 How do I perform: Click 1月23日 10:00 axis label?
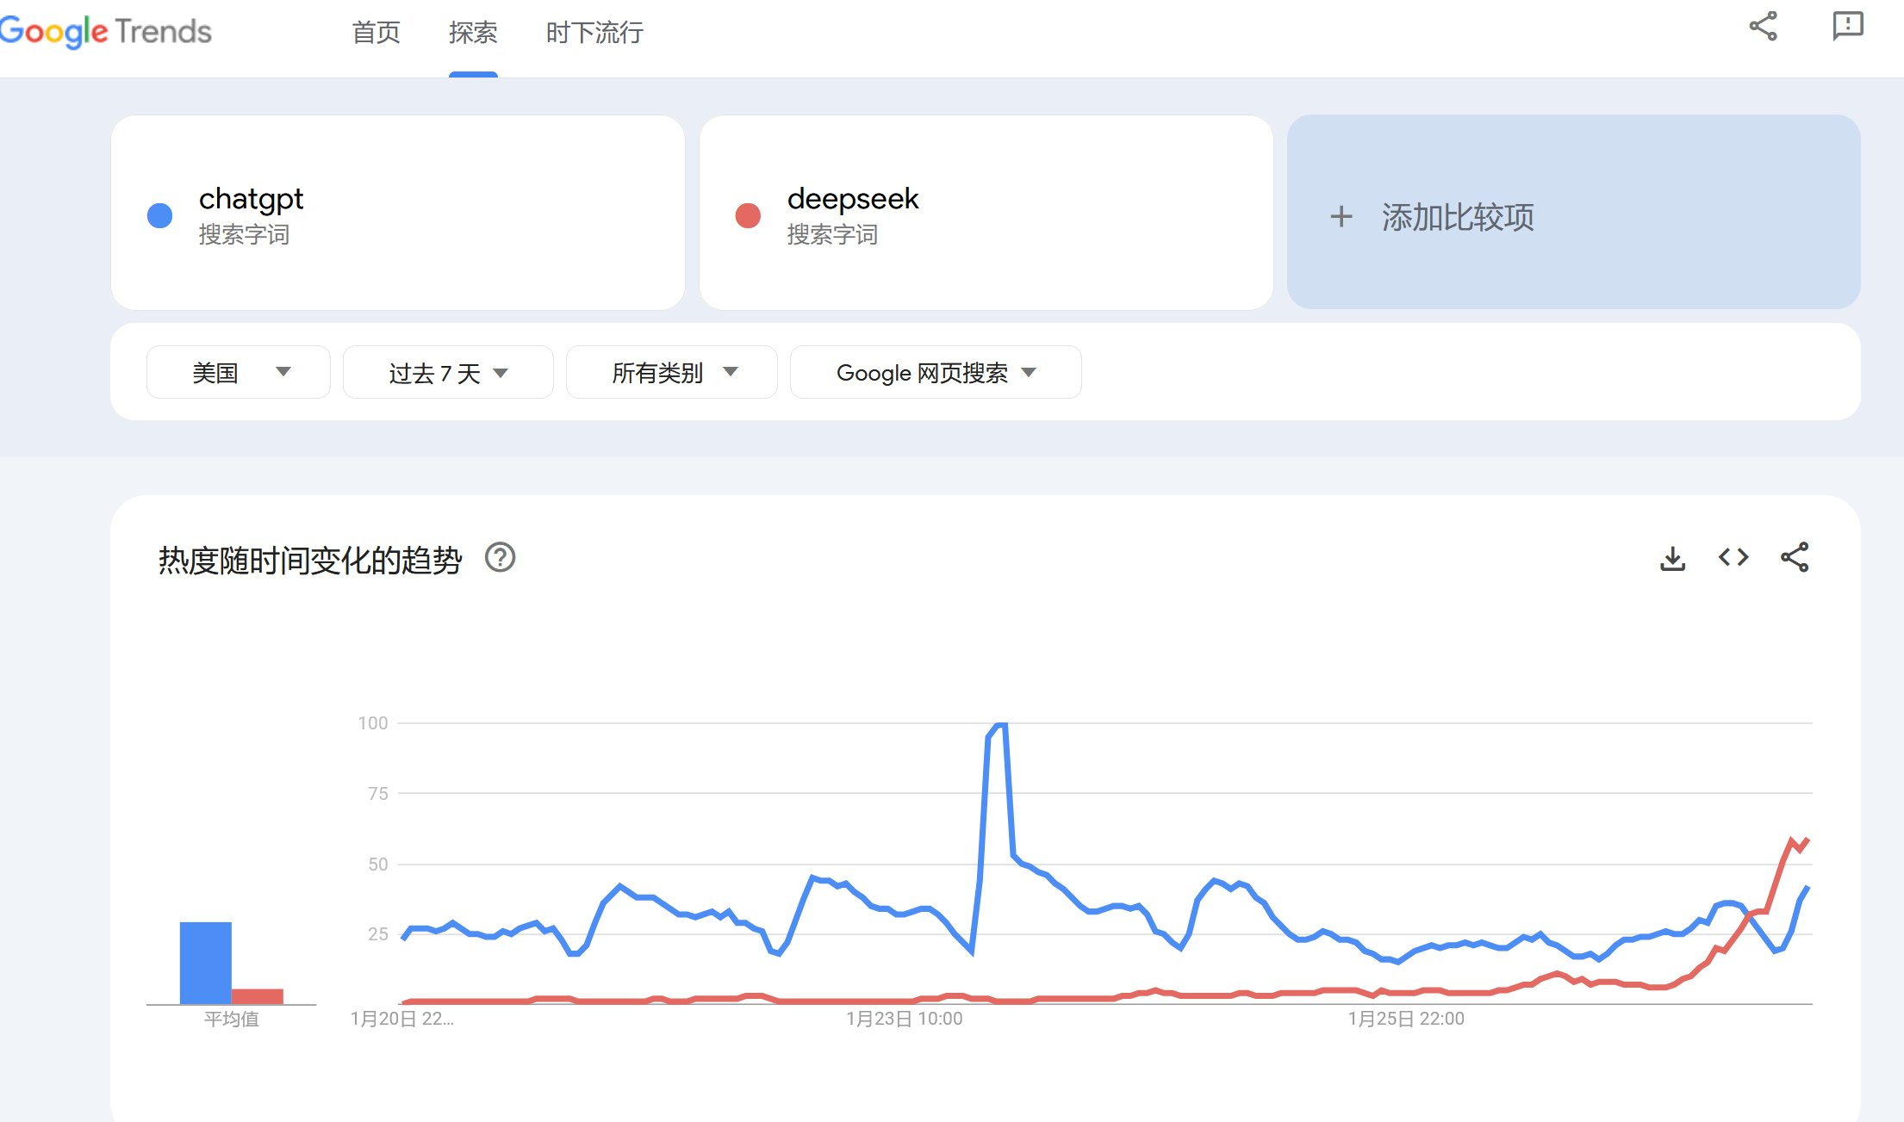(904, 1019)
